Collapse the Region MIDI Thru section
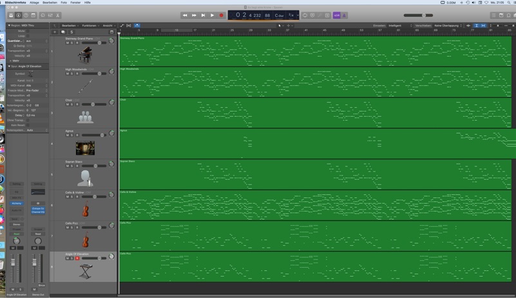The image size is (516, 298). [9, 25]
